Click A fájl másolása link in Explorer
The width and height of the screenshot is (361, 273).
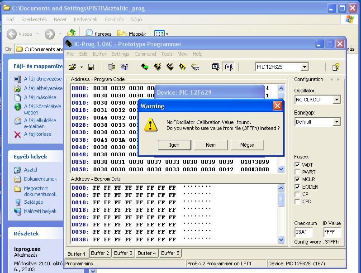(40, 97)
